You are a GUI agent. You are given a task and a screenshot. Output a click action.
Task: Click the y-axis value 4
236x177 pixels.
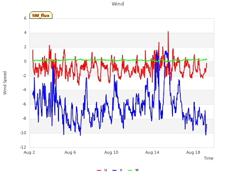[x=25, y=32]
